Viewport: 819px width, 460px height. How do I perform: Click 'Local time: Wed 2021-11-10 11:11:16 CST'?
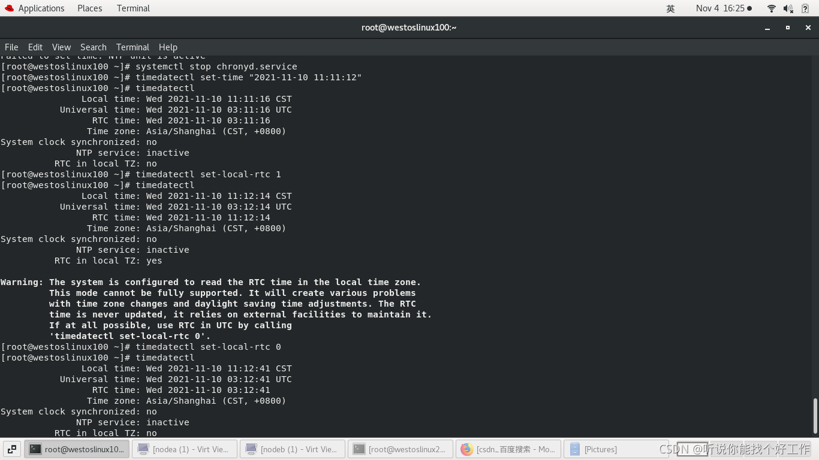(186, 99)
